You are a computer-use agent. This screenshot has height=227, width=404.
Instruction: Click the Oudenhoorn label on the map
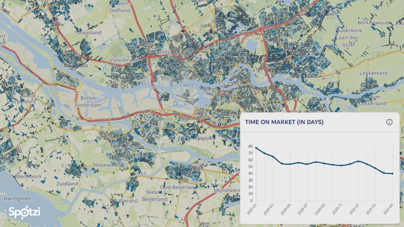(25, 176)
